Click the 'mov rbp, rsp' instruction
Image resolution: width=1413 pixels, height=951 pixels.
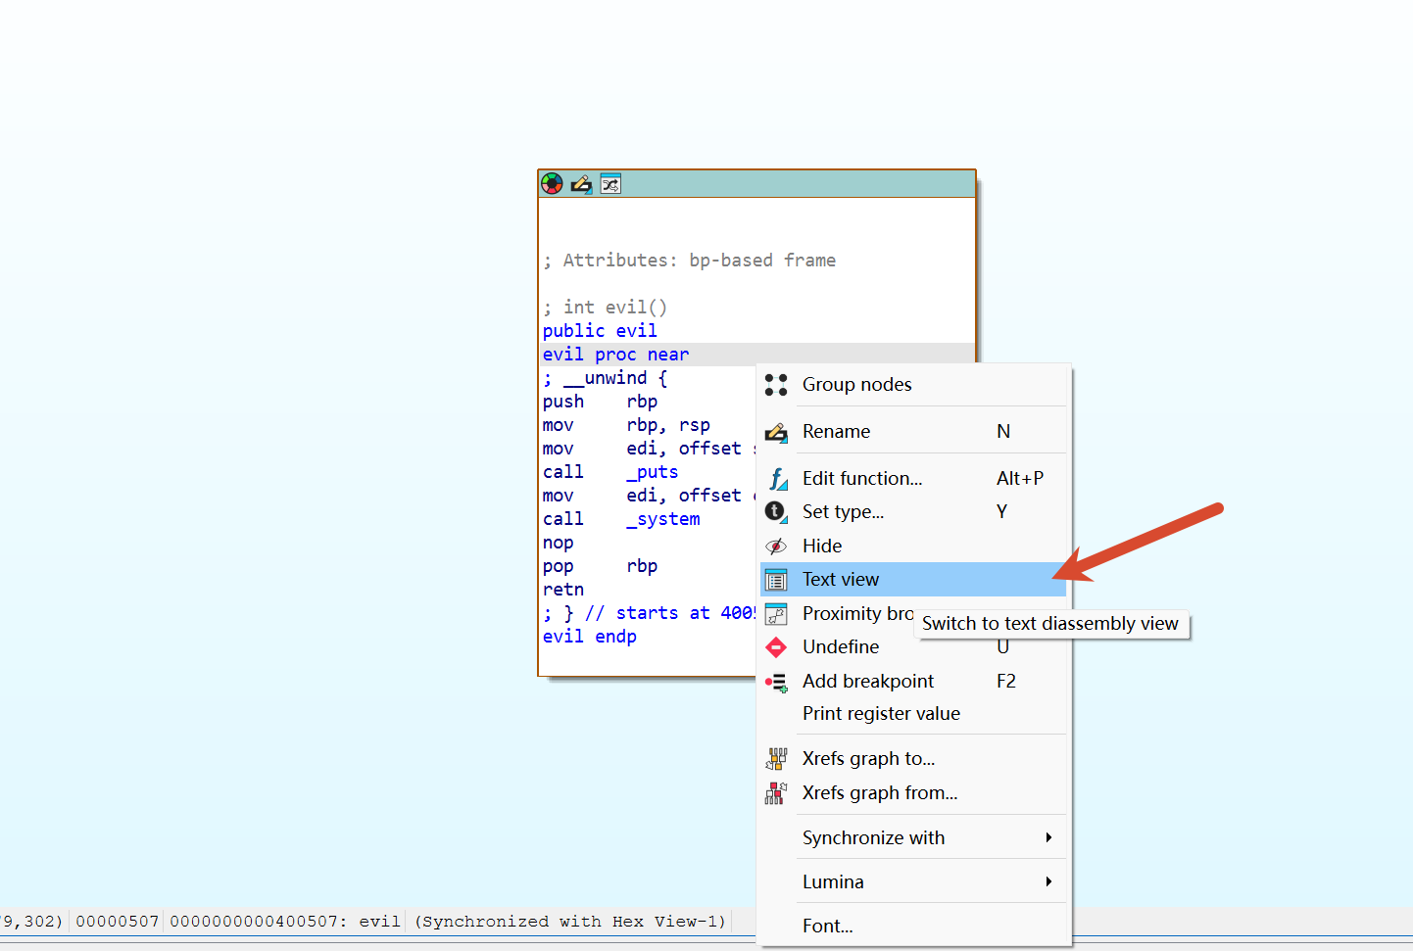pyautogui.click(x=626, y=425)
